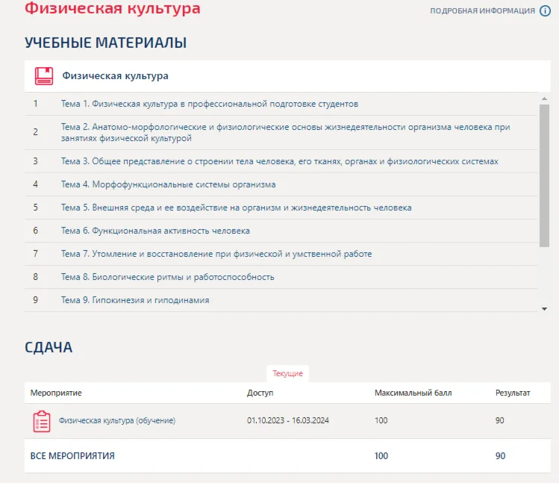Click the УЧЕБНЫЕ МАТЕРИАЛЫ heading
The width and height of the screenshot is (559, 483).
(x=105, y=43)
